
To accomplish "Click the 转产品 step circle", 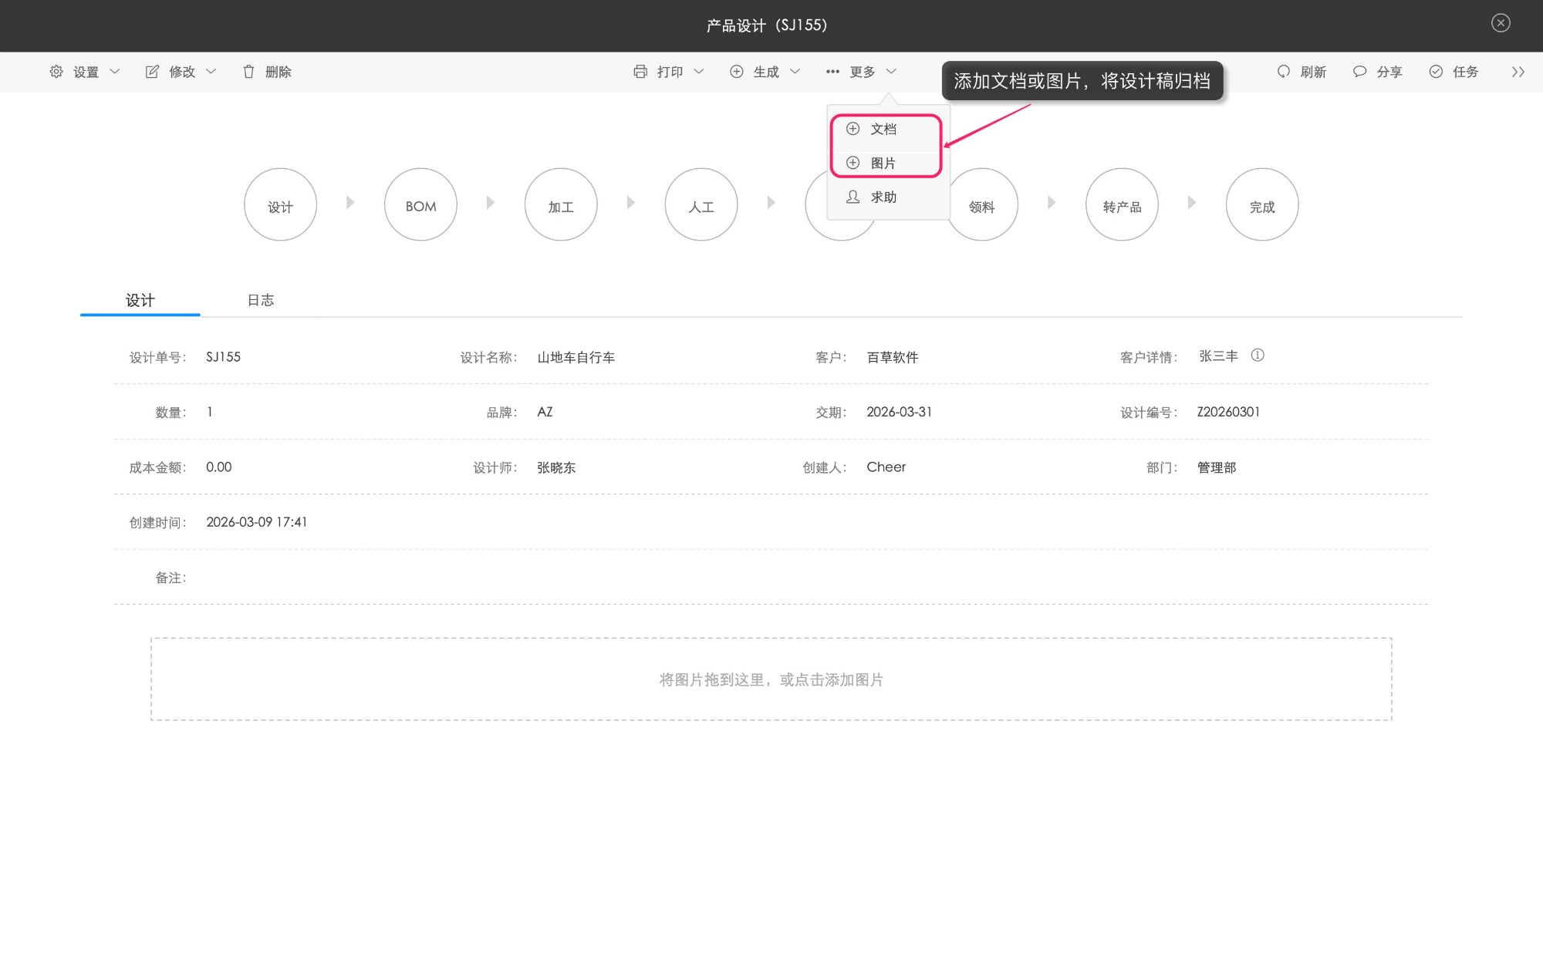I will point(1122,205).
